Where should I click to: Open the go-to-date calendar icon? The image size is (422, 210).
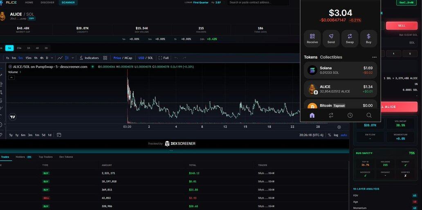click(59, 135)
